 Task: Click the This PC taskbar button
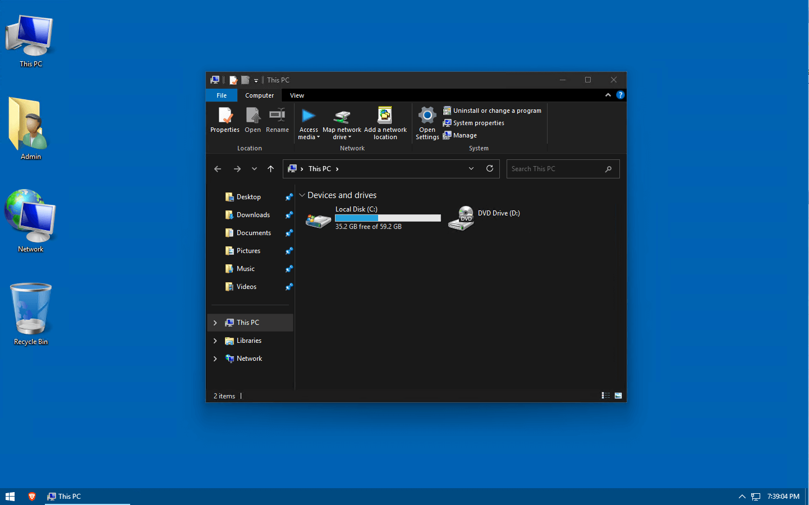[88, 497]
